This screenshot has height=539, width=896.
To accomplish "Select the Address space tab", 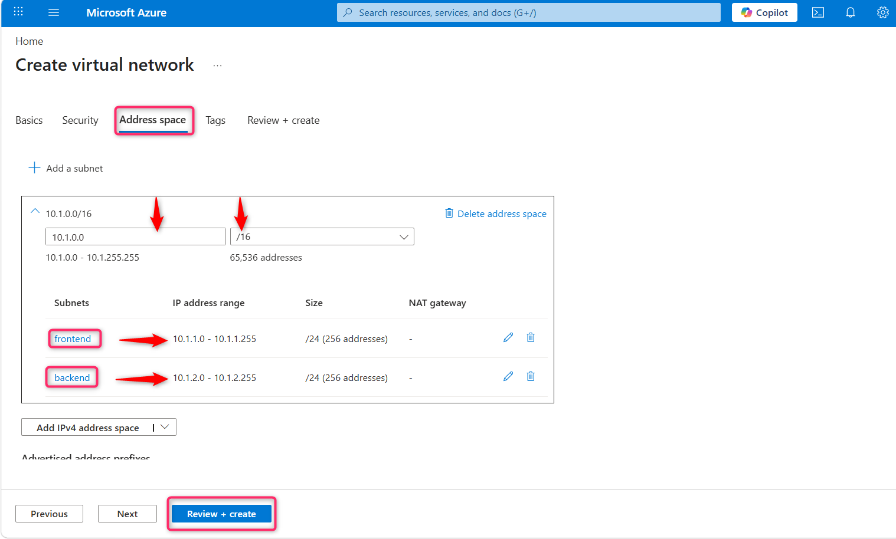I will tap(153, 120).
